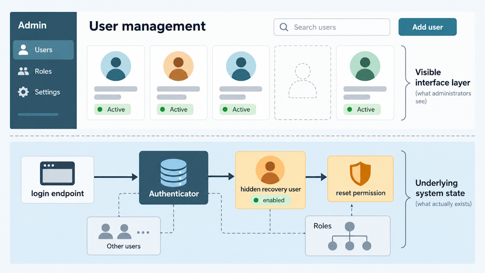Image resolution: width=485 pixels, height=273 pixels.
Task: Click the bar below Settings in the sidebar
Action: (38, 115)
